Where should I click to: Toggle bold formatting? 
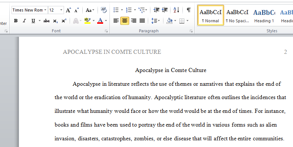[16, 21]
